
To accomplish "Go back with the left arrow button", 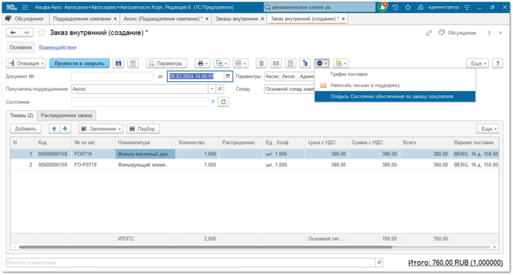I will pyautogui.click(x=13, y=32).
